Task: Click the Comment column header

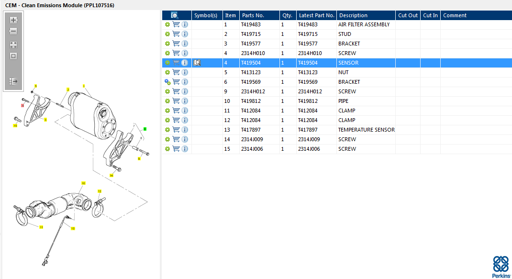Action: coord(476,15)
